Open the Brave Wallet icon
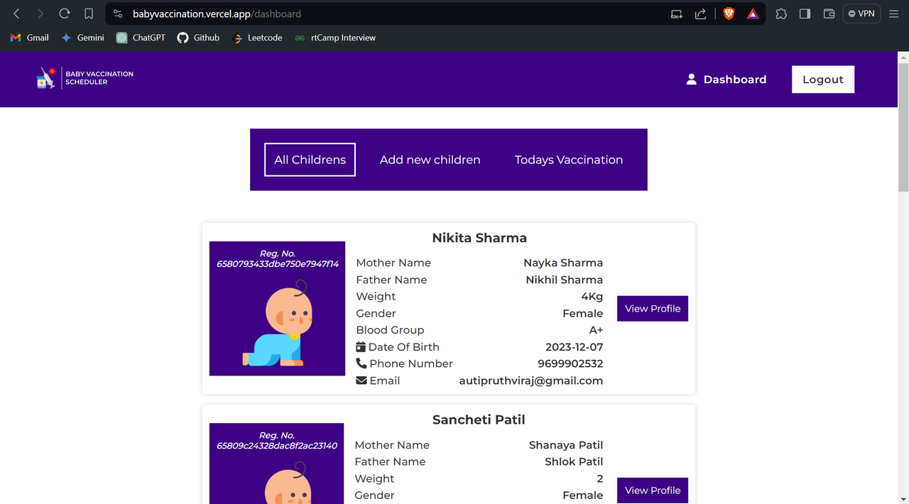 click(829, 13)
